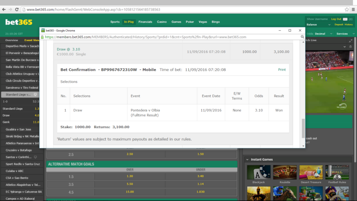This screenshot has height=201, width=357.
Task: Click the bet365 logo
Action: [x=19, y=22]
